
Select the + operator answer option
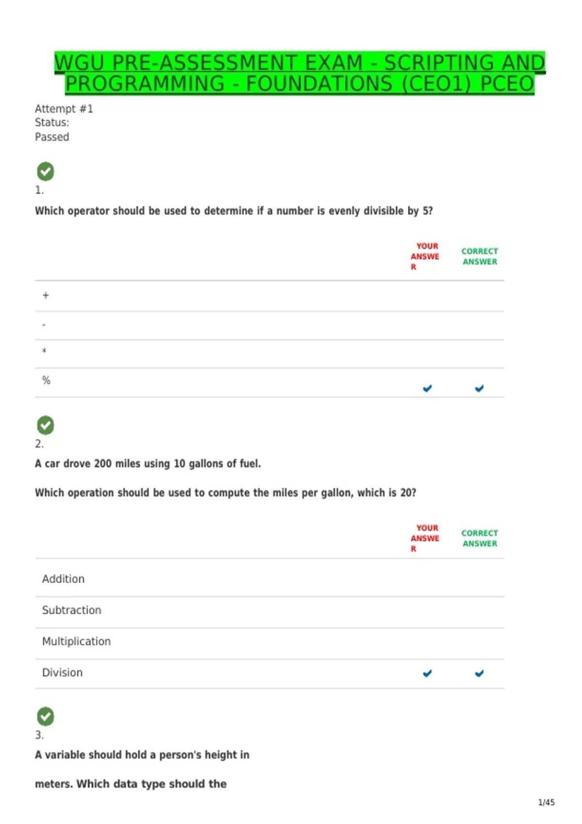270,296
